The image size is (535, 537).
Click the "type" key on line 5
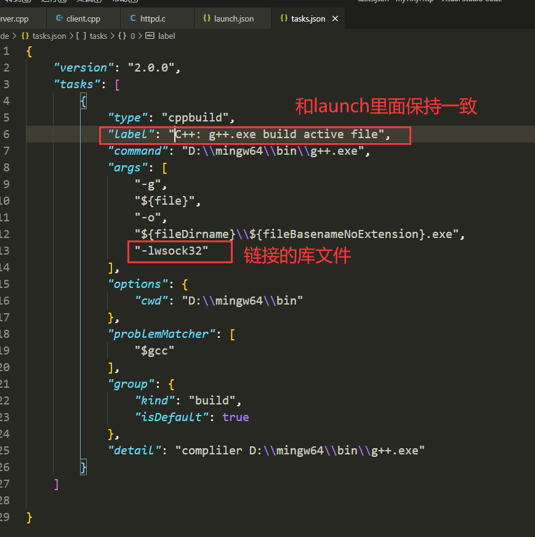127,118
